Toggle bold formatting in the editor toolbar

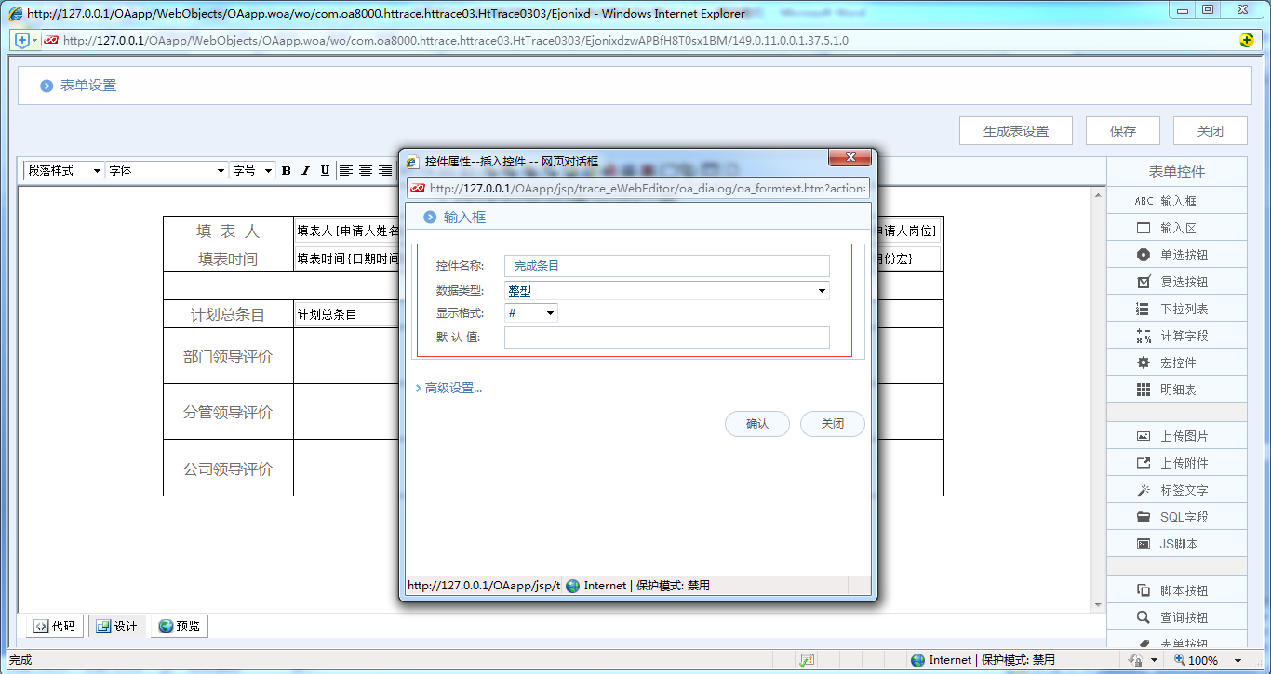click(286, 170)
